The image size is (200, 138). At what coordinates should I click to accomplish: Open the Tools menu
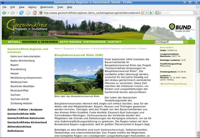pos(60,7)
